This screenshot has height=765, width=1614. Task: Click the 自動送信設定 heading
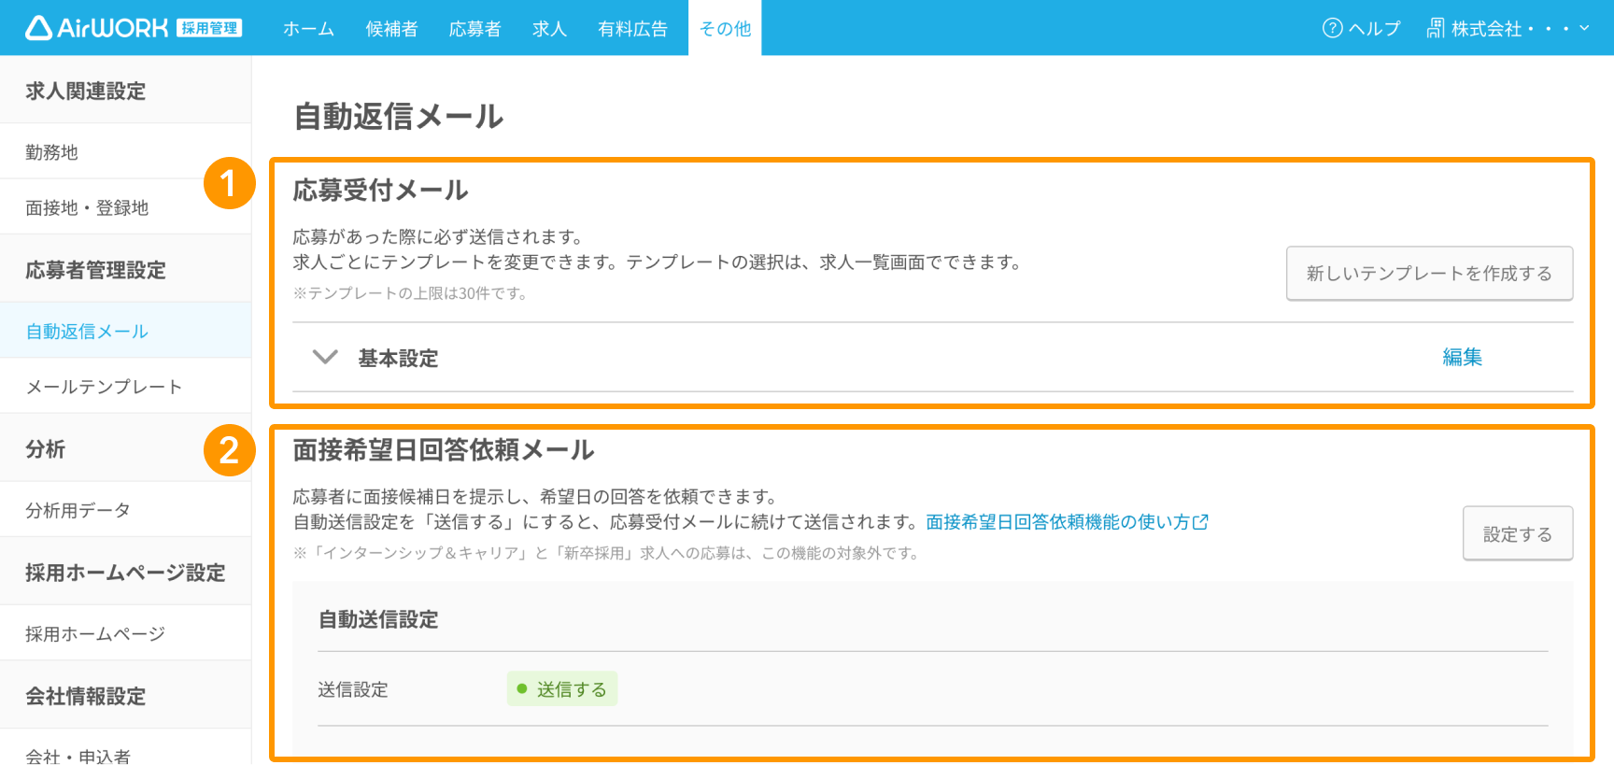(x=378, y=619)
